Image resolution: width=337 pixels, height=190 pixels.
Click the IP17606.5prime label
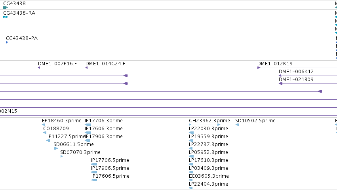click(x=110, y=176)
